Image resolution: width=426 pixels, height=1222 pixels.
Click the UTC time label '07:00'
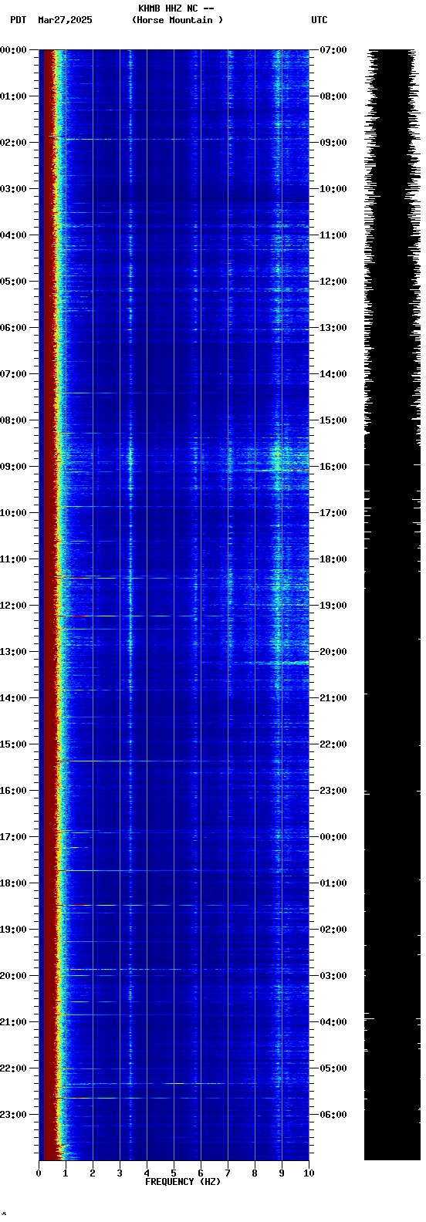click(x=333, y=50)
